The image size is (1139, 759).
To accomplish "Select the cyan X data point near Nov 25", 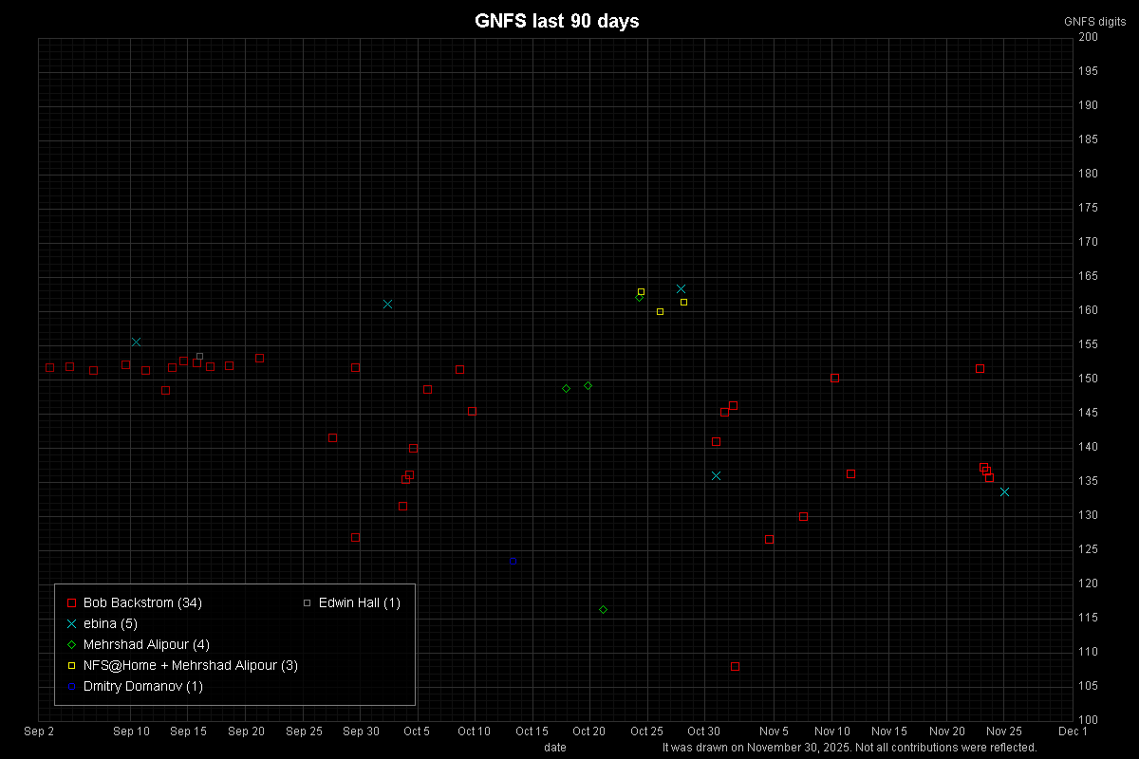I will point(1004,491).
